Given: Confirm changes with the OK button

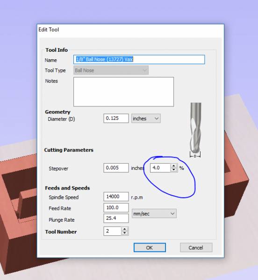Looking at the screenshot, I should tap(150, 248).
